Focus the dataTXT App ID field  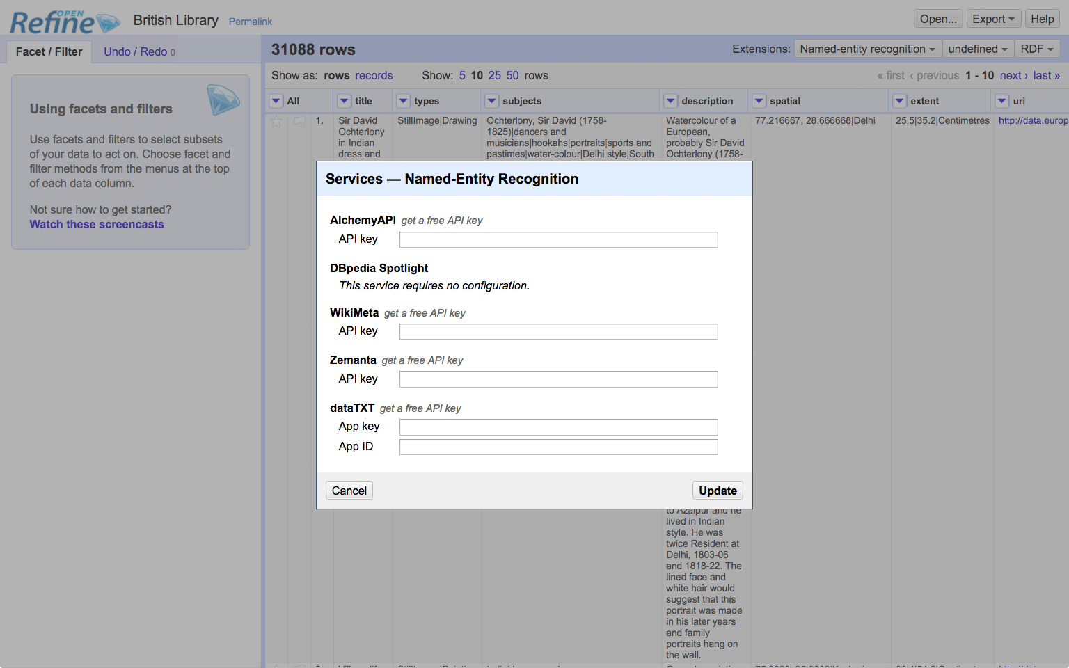558,447
